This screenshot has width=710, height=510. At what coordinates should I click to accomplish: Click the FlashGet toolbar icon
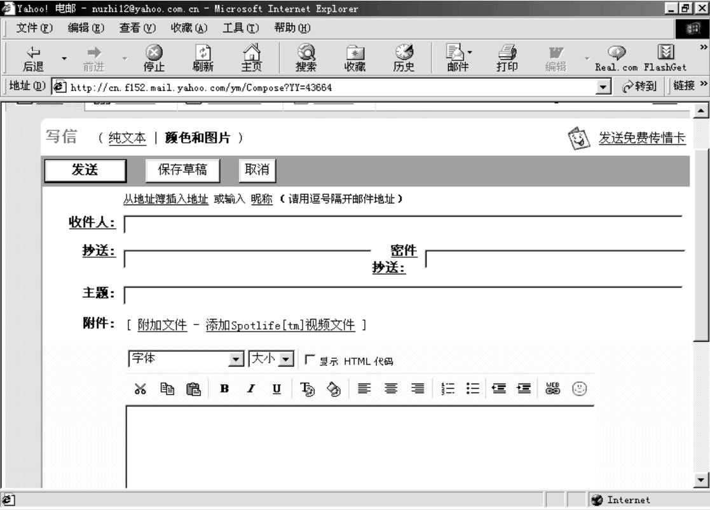665,59
